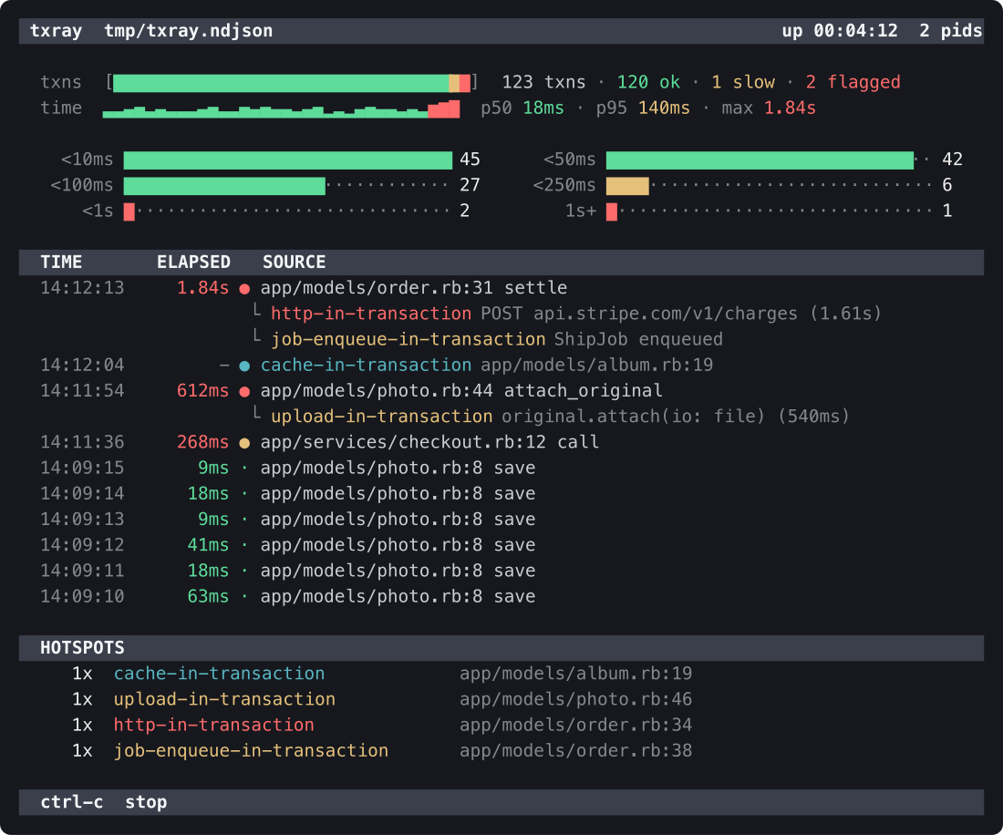Click the red 1s+ histogram bar
Screen dimensions: 1003x835
[612, 211]
